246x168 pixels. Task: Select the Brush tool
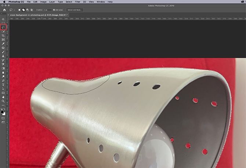coord(3,52)
